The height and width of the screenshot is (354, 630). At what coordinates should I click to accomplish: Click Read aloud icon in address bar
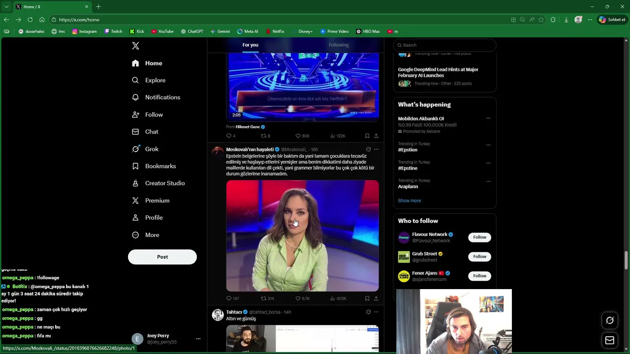(x=532, y=20)
